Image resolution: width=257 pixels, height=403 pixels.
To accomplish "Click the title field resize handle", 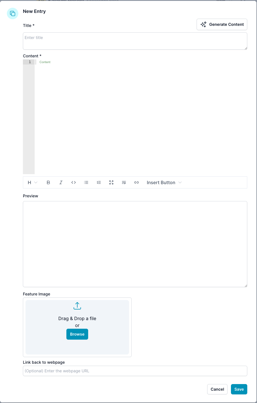I will pyautogui.click(x=246, y=48).
